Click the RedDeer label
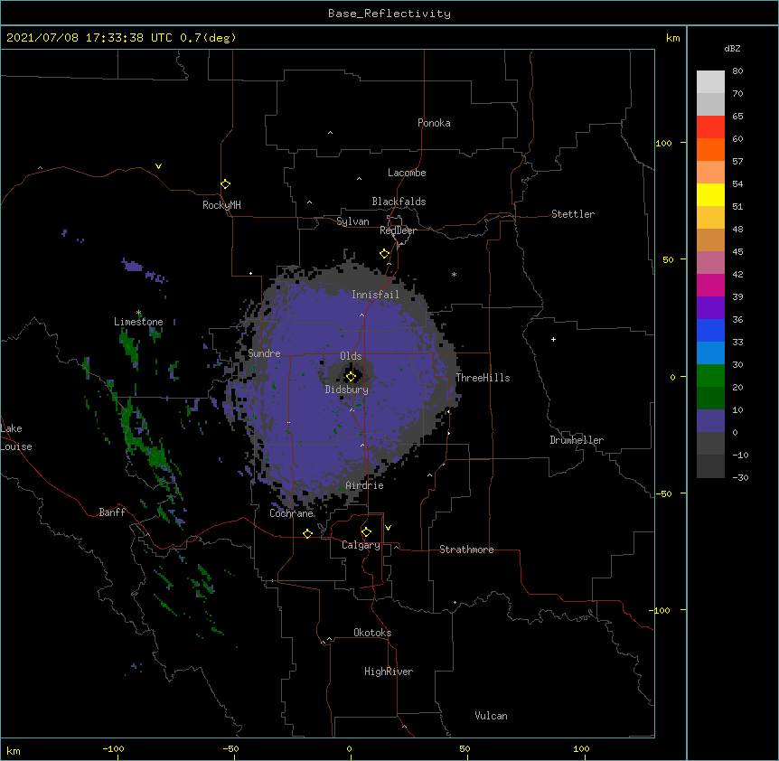The height and width of the screenshot is (761, 779). pos(399,230)
